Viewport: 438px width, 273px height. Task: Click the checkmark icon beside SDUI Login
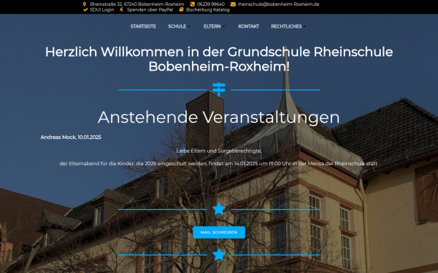point(85,9)
